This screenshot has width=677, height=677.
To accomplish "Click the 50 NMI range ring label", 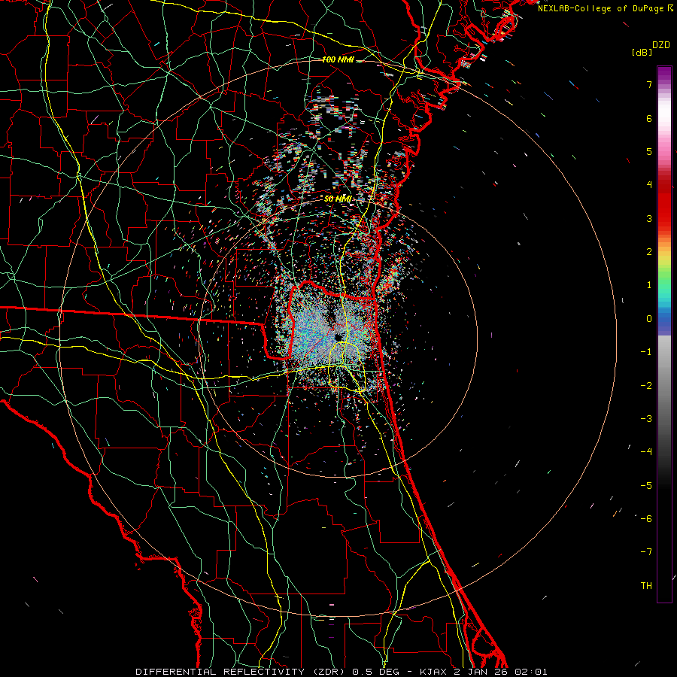I will pyautogui.click(x=338, y=199).
